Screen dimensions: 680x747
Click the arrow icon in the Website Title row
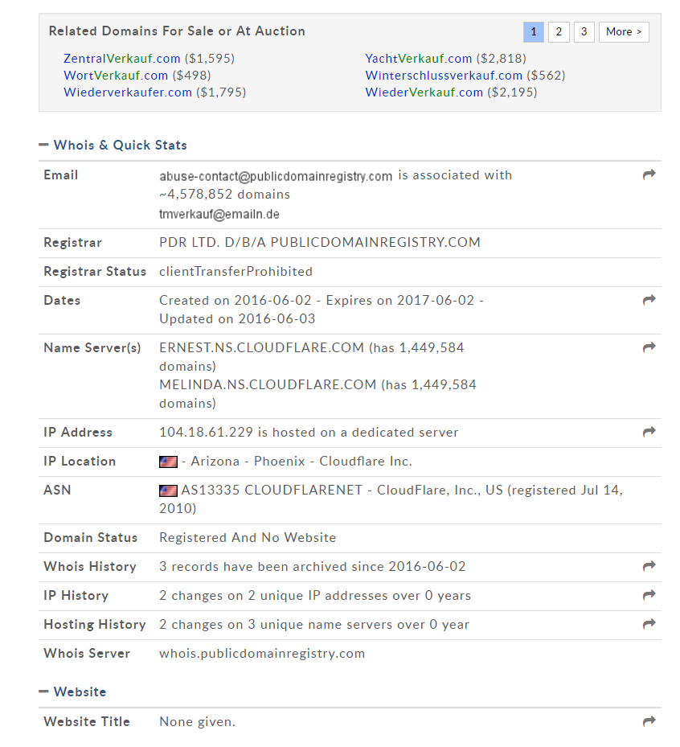tap(649, 721)
